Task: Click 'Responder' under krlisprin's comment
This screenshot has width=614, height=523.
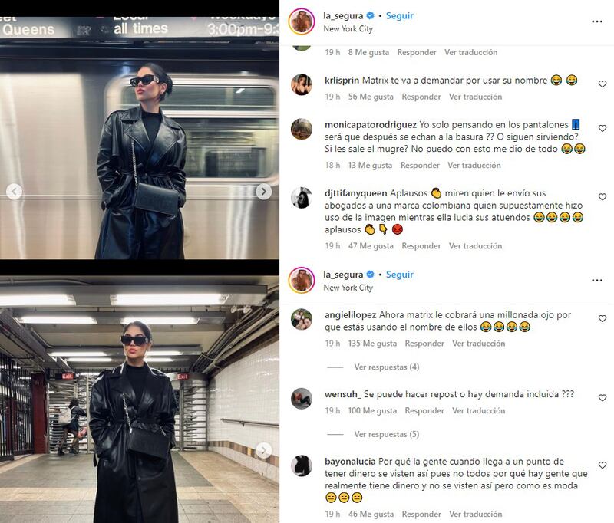Action: click(421, 97)
